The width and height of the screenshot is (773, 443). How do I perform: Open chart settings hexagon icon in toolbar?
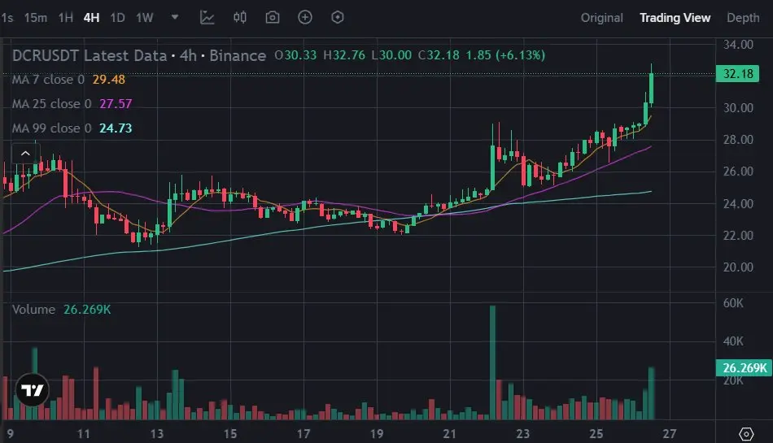338,17
